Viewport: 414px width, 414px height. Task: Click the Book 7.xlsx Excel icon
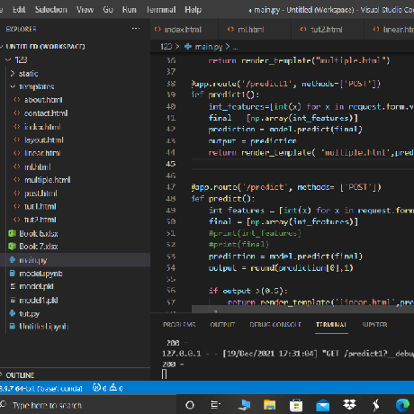pyautogui.click(x=12, y=247)
